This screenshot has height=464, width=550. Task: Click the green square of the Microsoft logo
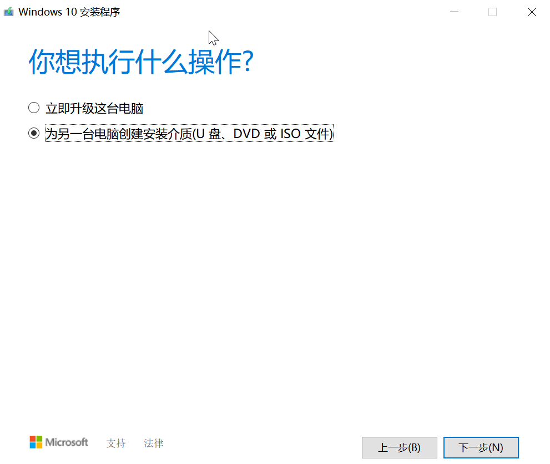pos(39,438)
